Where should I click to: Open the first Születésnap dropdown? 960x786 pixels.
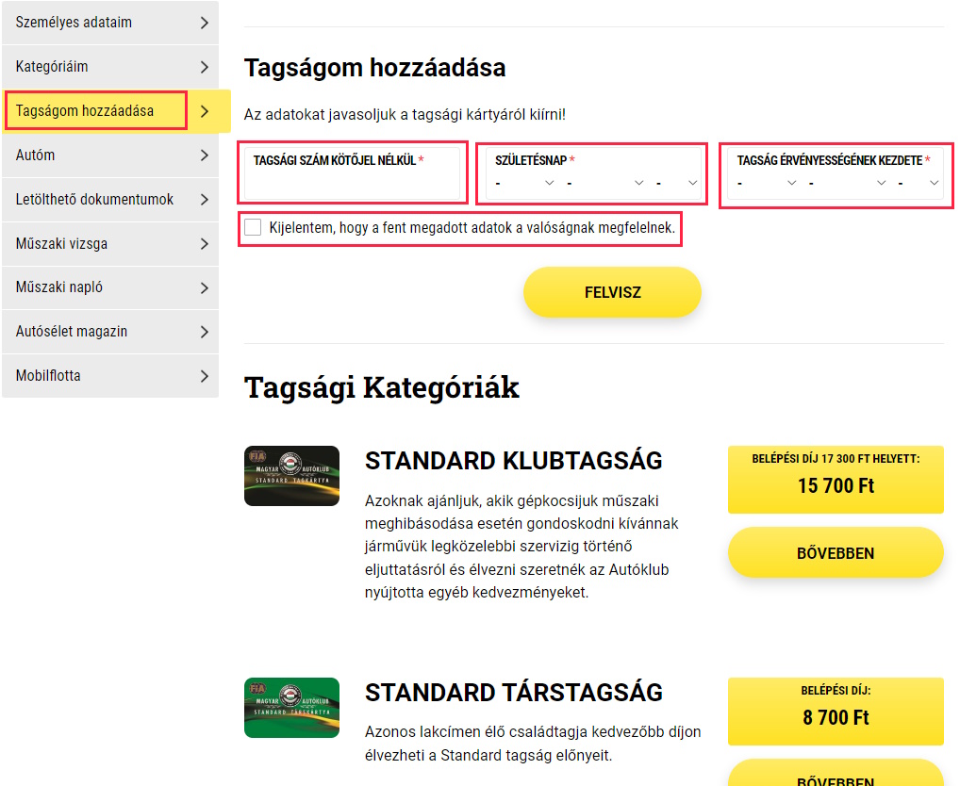pyautogui.click(x=524, y=183)
